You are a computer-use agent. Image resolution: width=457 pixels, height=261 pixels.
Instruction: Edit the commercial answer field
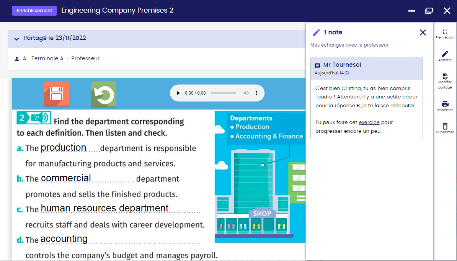click(x=66, y=178)
